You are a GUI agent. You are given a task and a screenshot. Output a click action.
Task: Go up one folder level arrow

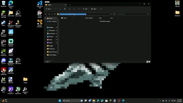55,14
